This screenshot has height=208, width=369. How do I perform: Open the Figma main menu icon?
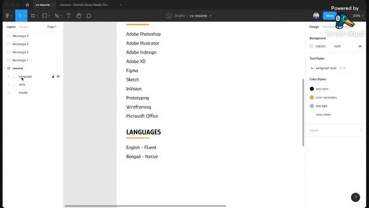[7, 16]
